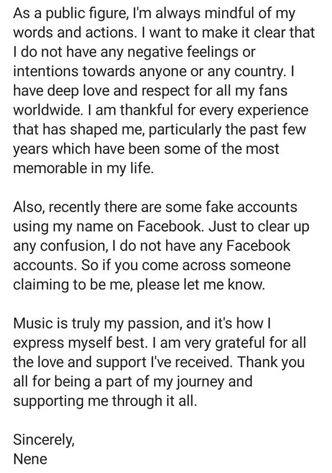
Task: Click the word "Sincerely,"
Action: click(44, 440)
